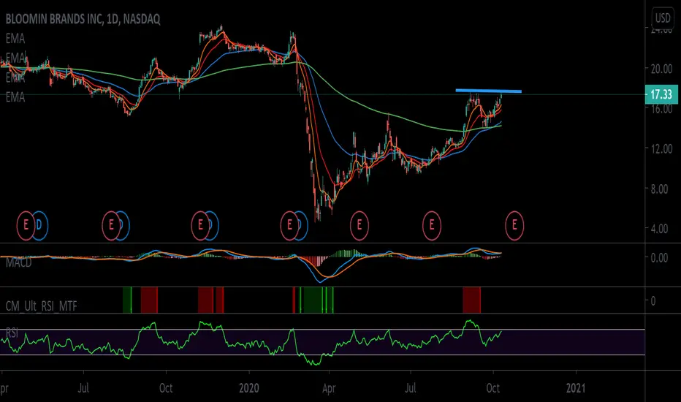Open the dividend marker nearest Apr 2019
This screenshot has height=402, width=681.
[x=40, y=225]
